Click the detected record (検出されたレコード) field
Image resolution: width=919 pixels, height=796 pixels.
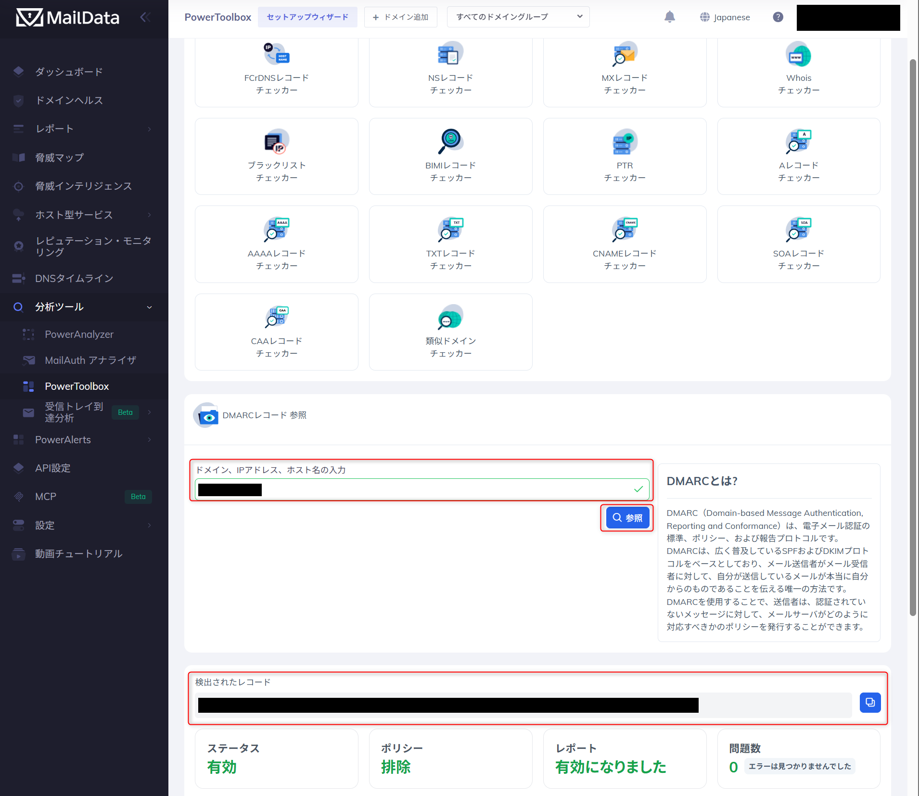pyautogui.click(x=523, y=705)
